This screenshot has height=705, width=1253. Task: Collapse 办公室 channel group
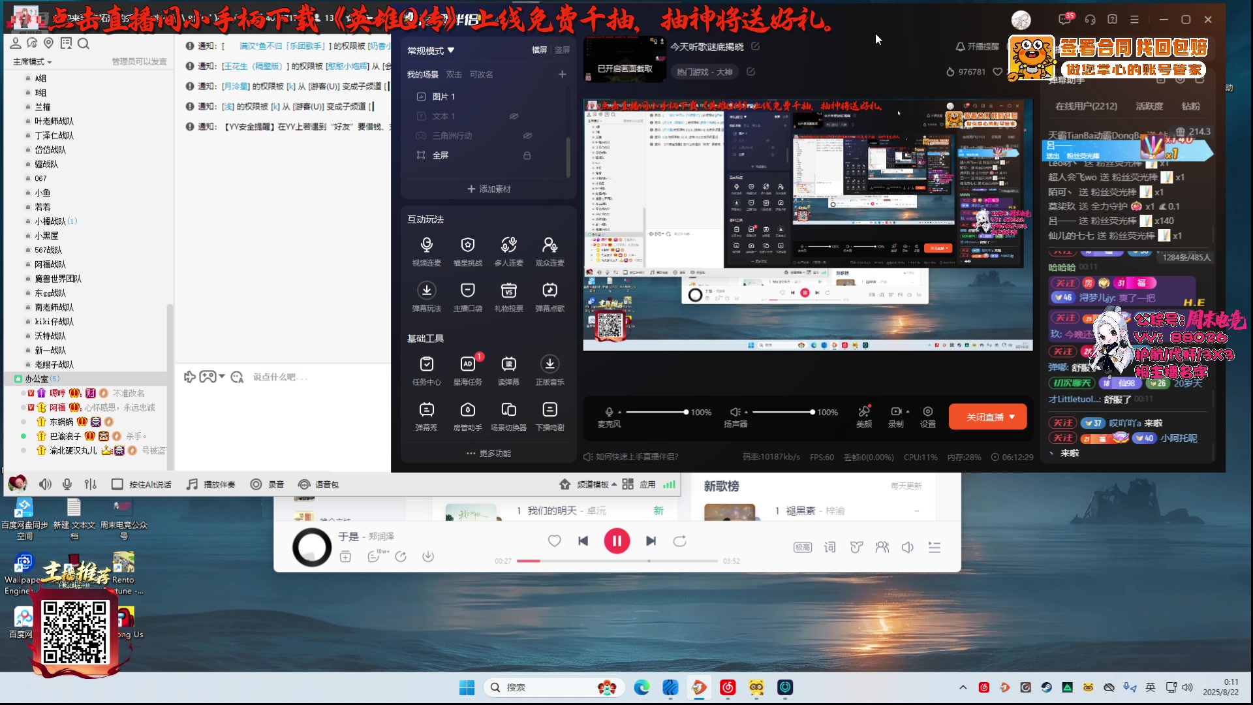18,379
